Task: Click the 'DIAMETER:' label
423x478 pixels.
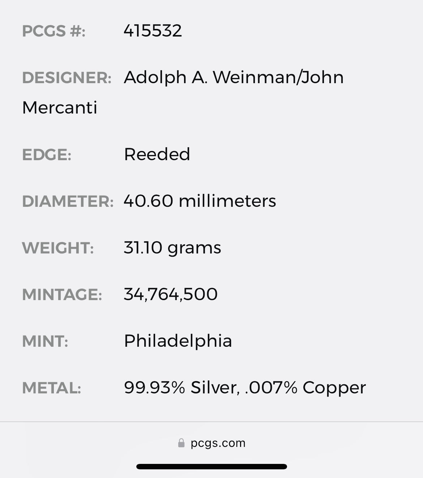Action: pyautogui.click(x=68, y=201)
